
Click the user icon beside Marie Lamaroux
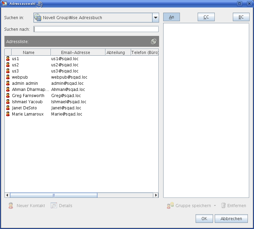(x=8, y=114)
